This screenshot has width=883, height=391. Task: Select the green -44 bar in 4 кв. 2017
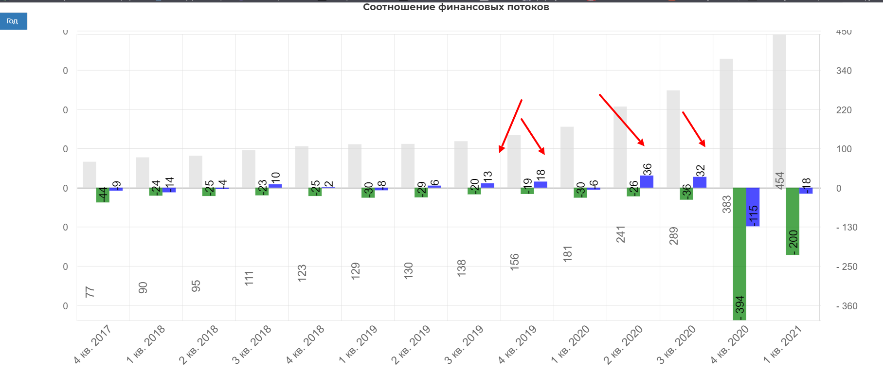click(x=103, y=195)
